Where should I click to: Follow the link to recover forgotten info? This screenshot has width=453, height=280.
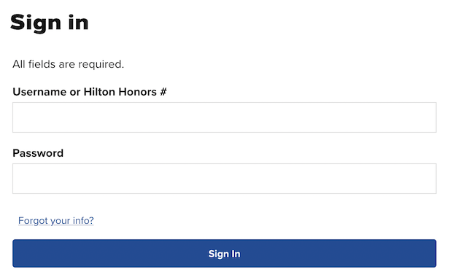[x=55, y=220]
